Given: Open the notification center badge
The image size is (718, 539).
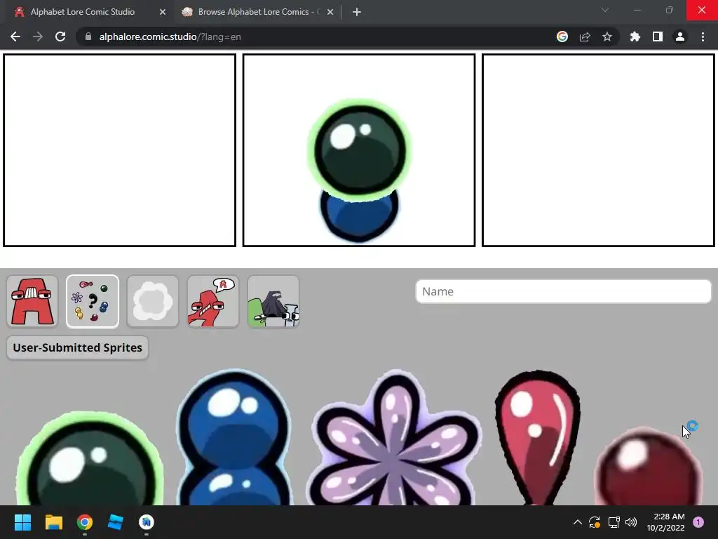Looking at the screenshot, I should point(698,522).
